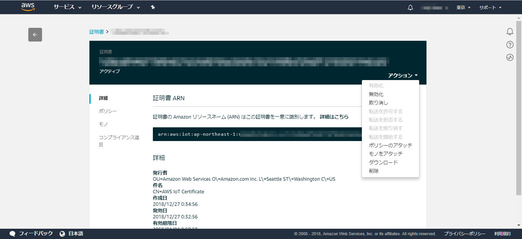This screenshot has height=239, width=522.
Task: Go back using the arrow button
Action: (x=35, y=35)
